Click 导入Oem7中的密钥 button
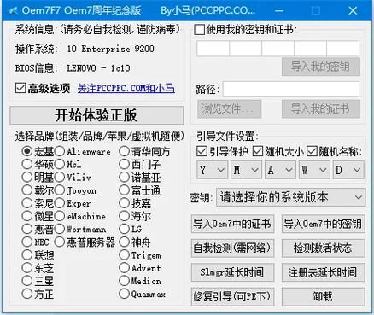The width and height of the screenshot is (374, 315). (324, 224)
